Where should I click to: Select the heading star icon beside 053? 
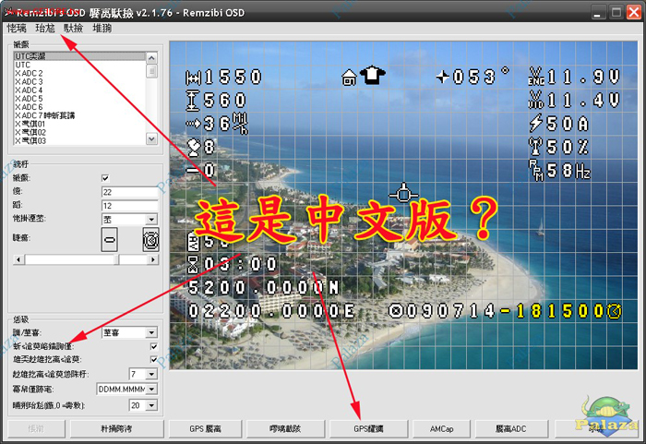tap(442, 77)
